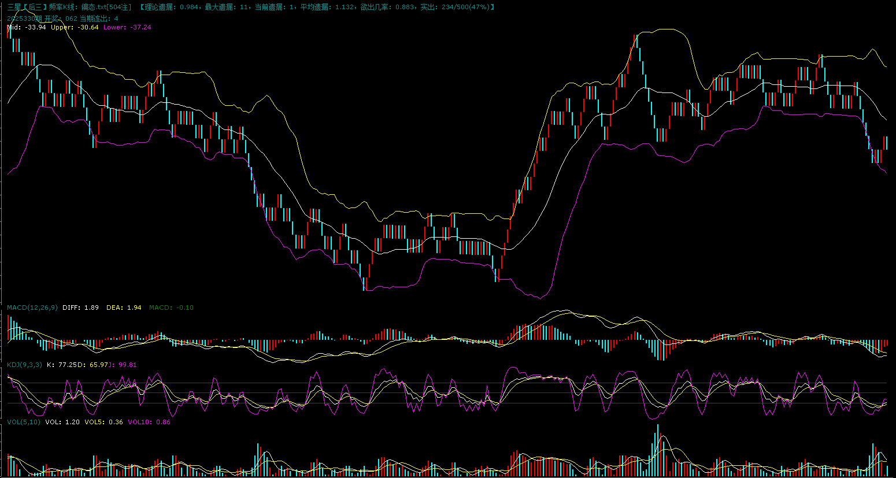
Task: Click the MACD(12,26,9) indicator label
Action: click(32, 307)
